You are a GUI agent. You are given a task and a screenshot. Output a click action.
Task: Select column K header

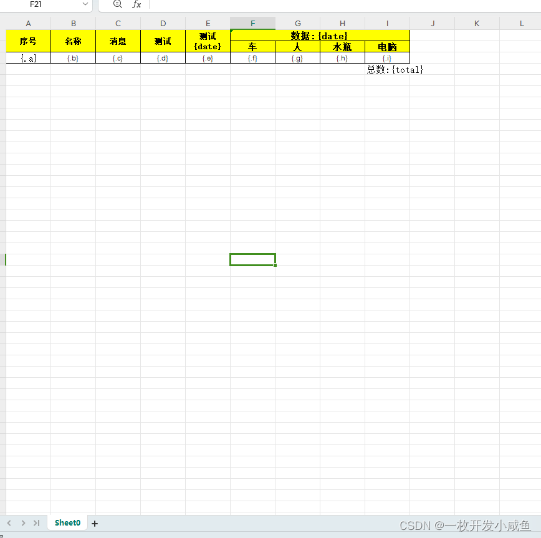point(477,24)
